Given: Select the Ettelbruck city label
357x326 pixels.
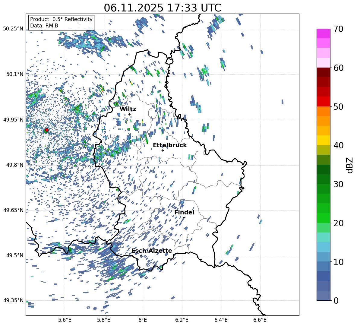Looking at the screenshot, I should 170,145.
